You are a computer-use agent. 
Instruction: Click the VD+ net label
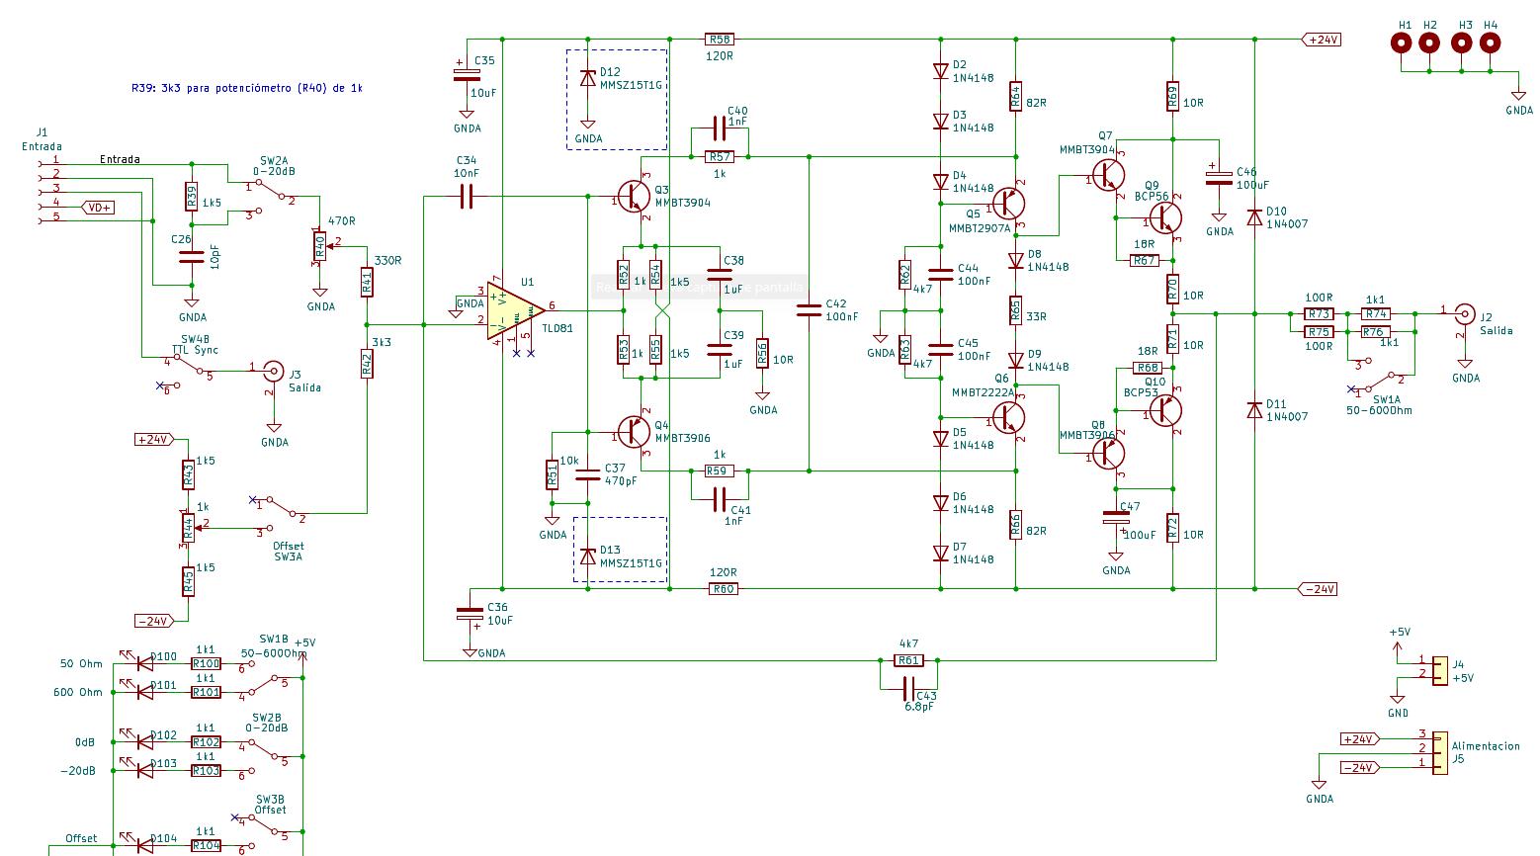click(98, 208)
